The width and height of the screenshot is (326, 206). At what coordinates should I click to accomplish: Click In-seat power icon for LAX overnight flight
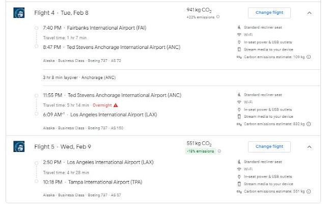pos(239,109)
